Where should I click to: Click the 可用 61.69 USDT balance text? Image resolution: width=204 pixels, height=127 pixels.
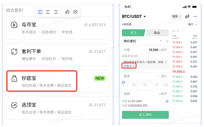[x=132, y=101]
